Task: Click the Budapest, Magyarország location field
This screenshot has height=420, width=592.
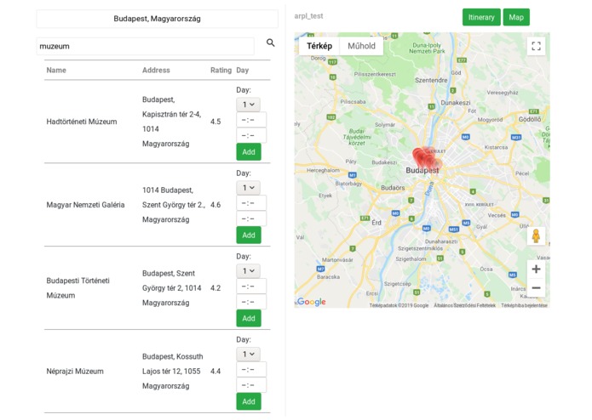Action: tap(157, 19)
